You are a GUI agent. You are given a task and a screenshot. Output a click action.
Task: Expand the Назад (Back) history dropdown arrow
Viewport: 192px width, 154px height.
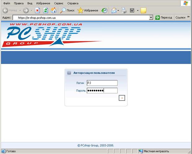[x=20, y=10]
